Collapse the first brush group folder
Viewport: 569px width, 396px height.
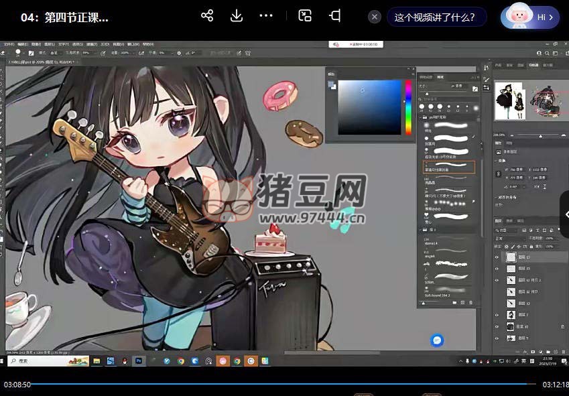pos(420,117)
